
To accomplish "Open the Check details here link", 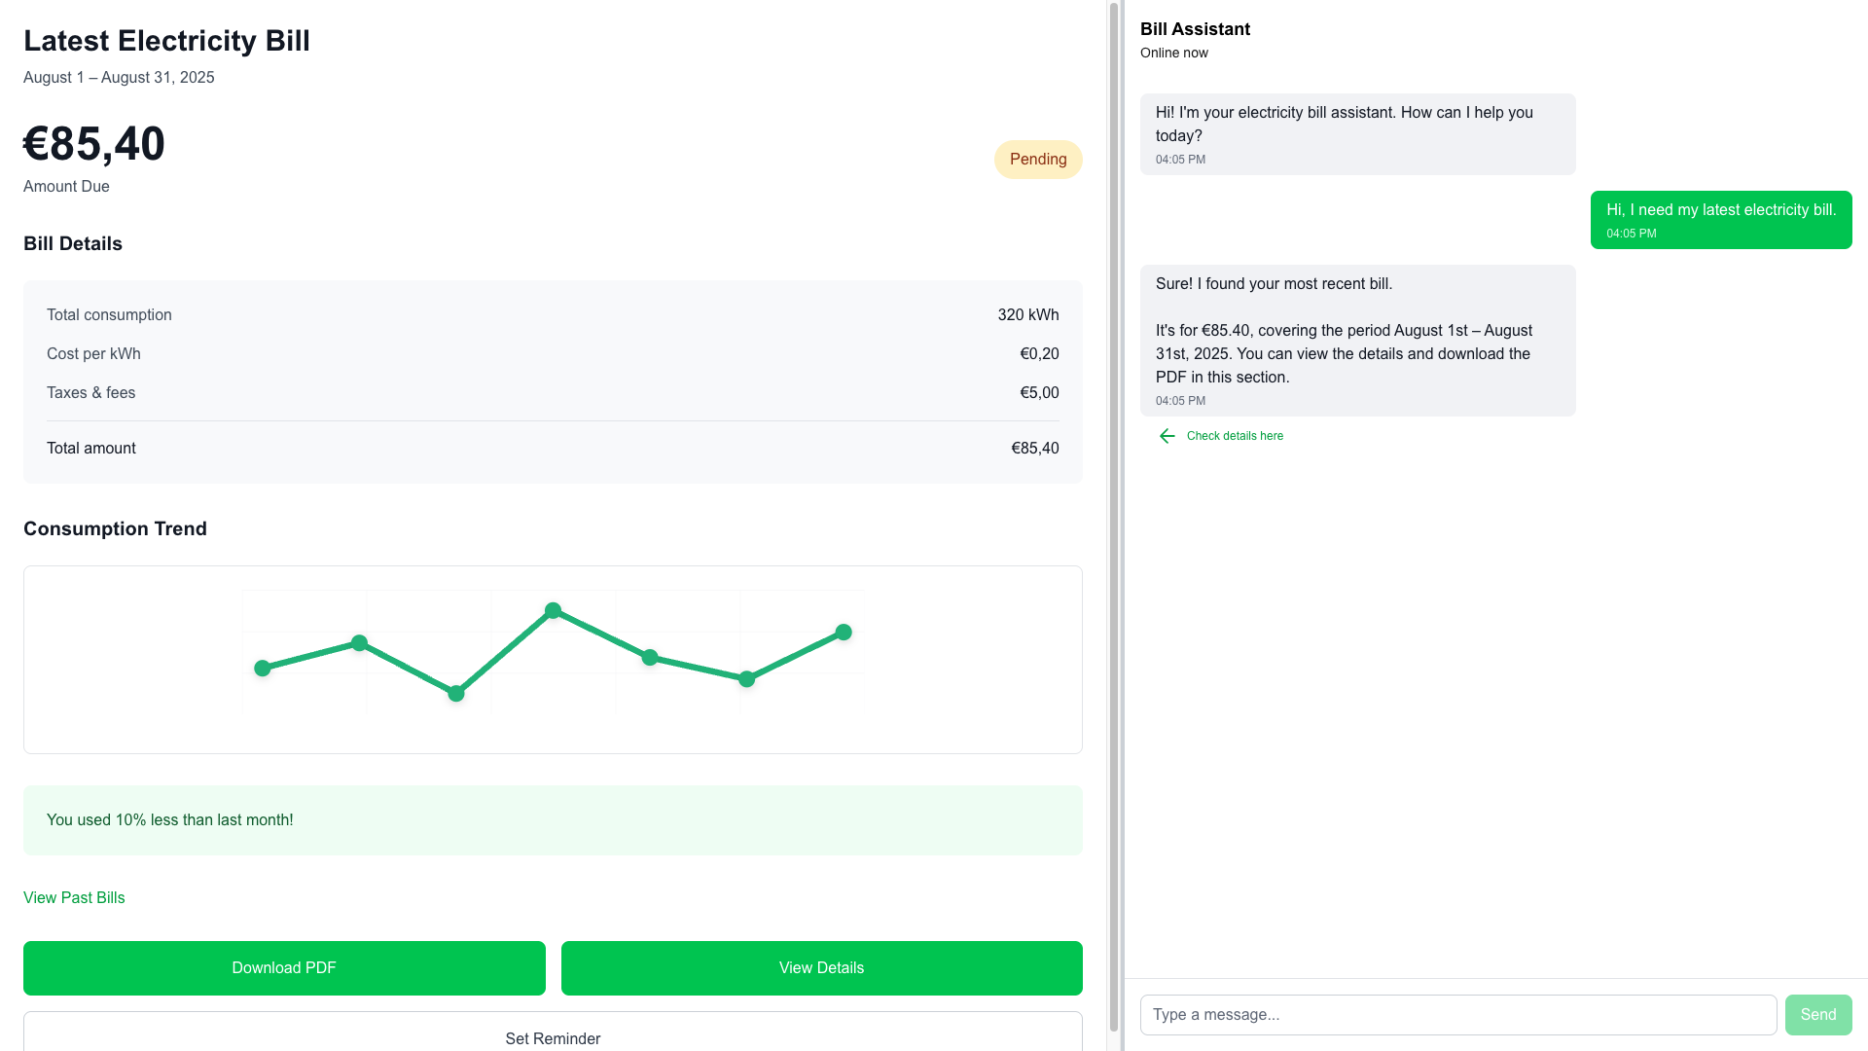I will click(1234, 436).
